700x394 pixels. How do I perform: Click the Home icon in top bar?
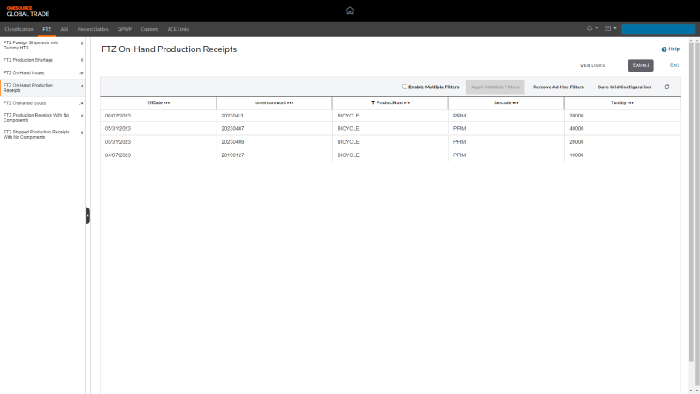coord(350,11)
